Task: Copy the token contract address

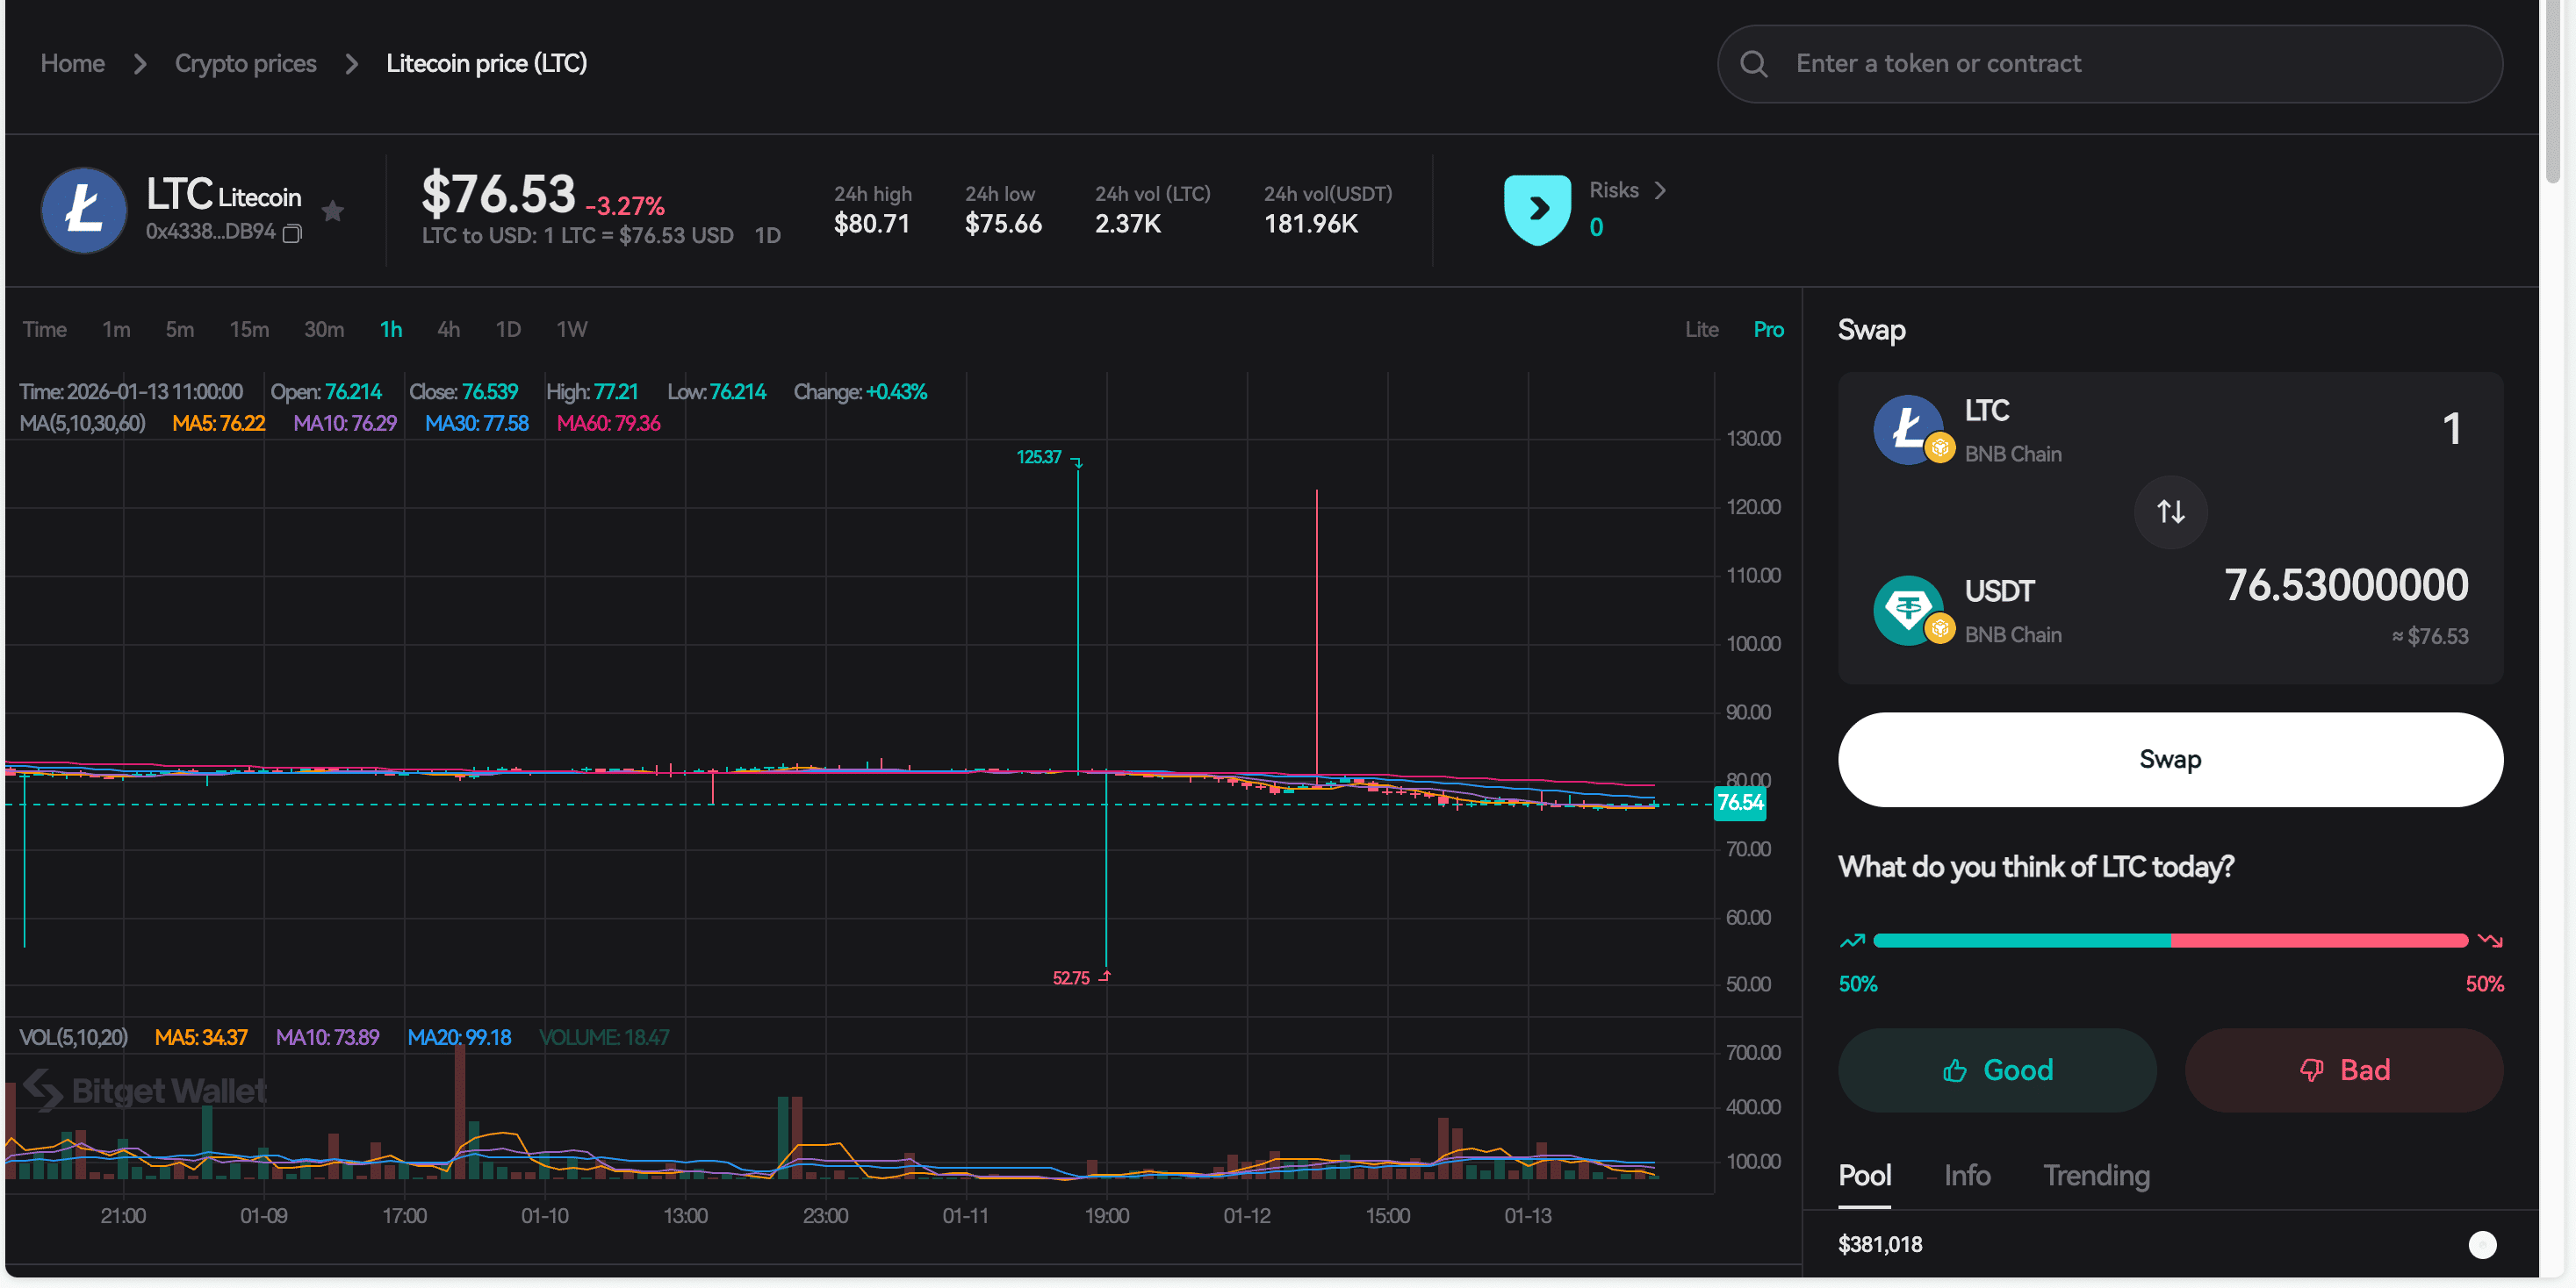Action: point(291,233)
